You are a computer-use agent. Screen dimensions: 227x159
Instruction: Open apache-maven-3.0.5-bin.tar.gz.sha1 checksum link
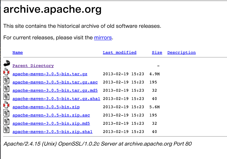(x=56, y=99)
